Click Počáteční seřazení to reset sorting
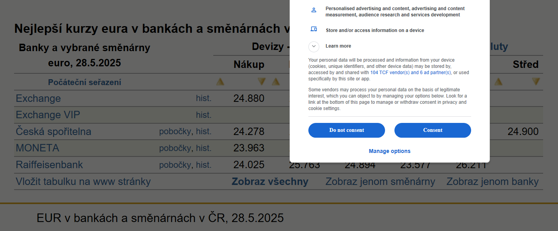 point(85,82)
